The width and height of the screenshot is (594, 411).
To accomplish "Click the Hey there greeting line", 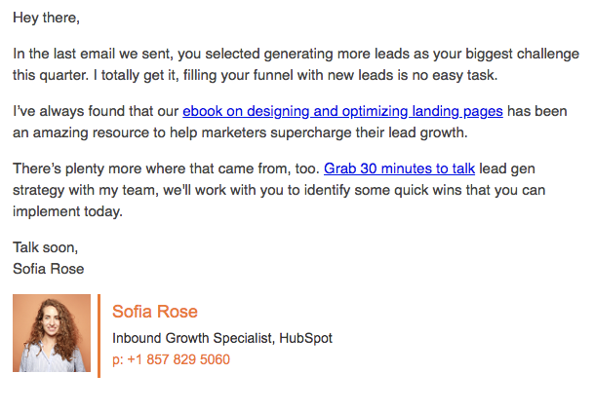I will tap(47, 19).
